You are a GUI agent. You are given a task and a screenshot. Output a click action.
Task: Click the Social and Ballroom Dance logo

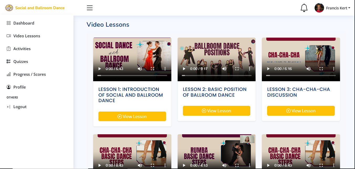click(x=9, y=8)
